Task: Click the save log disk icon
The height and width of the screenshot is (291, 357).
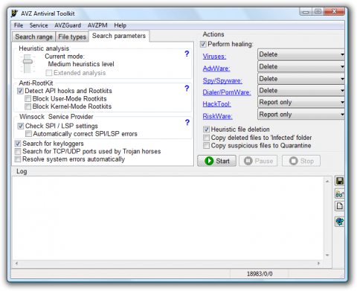Action: tap(339, 181)
